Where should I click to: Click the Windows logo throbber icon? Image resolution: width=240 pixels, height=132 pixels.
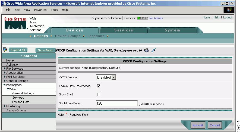click(229, 10)
